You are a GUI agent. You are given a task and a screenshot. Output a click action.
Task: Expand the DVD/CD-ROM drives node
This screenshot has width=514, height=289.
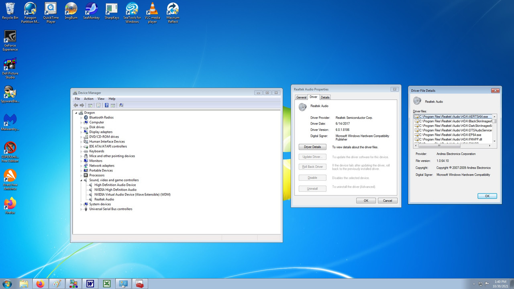point(81,137)
